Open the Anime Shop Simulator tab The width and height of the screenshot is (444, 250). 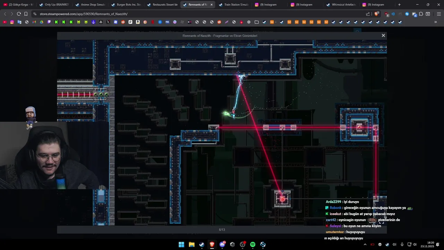(x=90, y=5)
